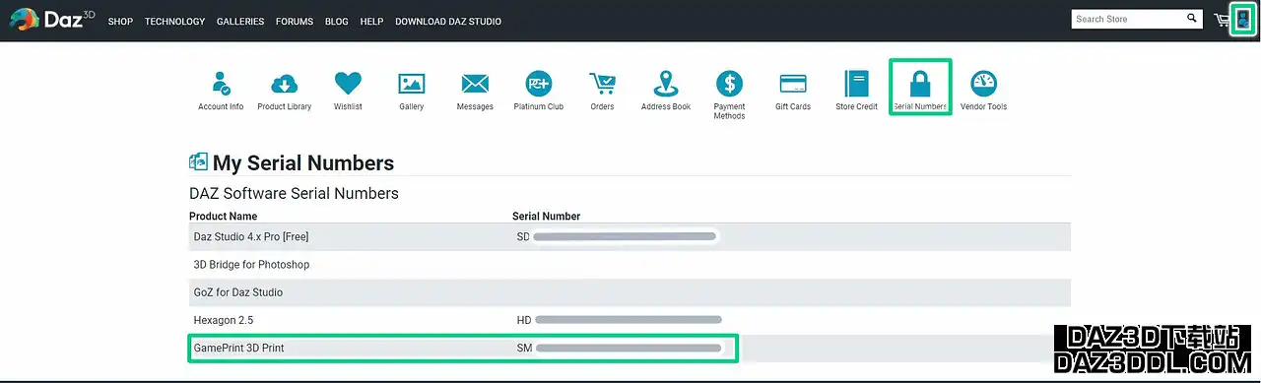Screen dimensions: 1261x383
Task: Open the Store Credit book icon
Action: (x=856, y=84)
